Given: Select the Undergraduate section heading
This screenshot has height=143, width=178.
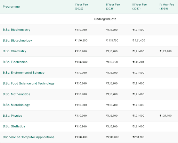Looking at the screenshot, I should tap(105, 19).
